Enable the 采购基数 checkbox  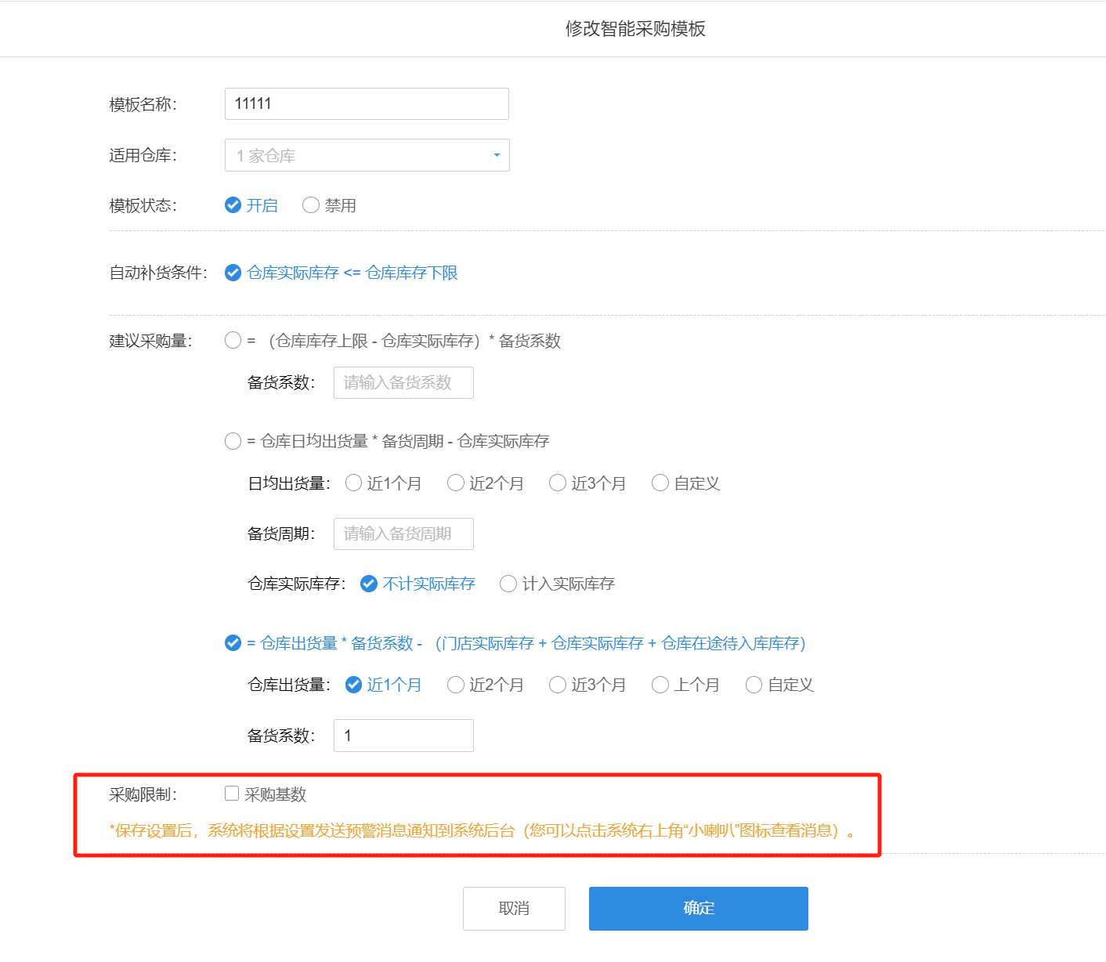pos(232,794)
